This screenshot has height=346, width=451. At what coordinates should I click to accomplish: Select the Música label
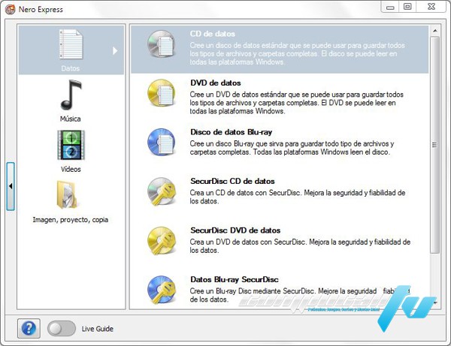coord(71,119)
